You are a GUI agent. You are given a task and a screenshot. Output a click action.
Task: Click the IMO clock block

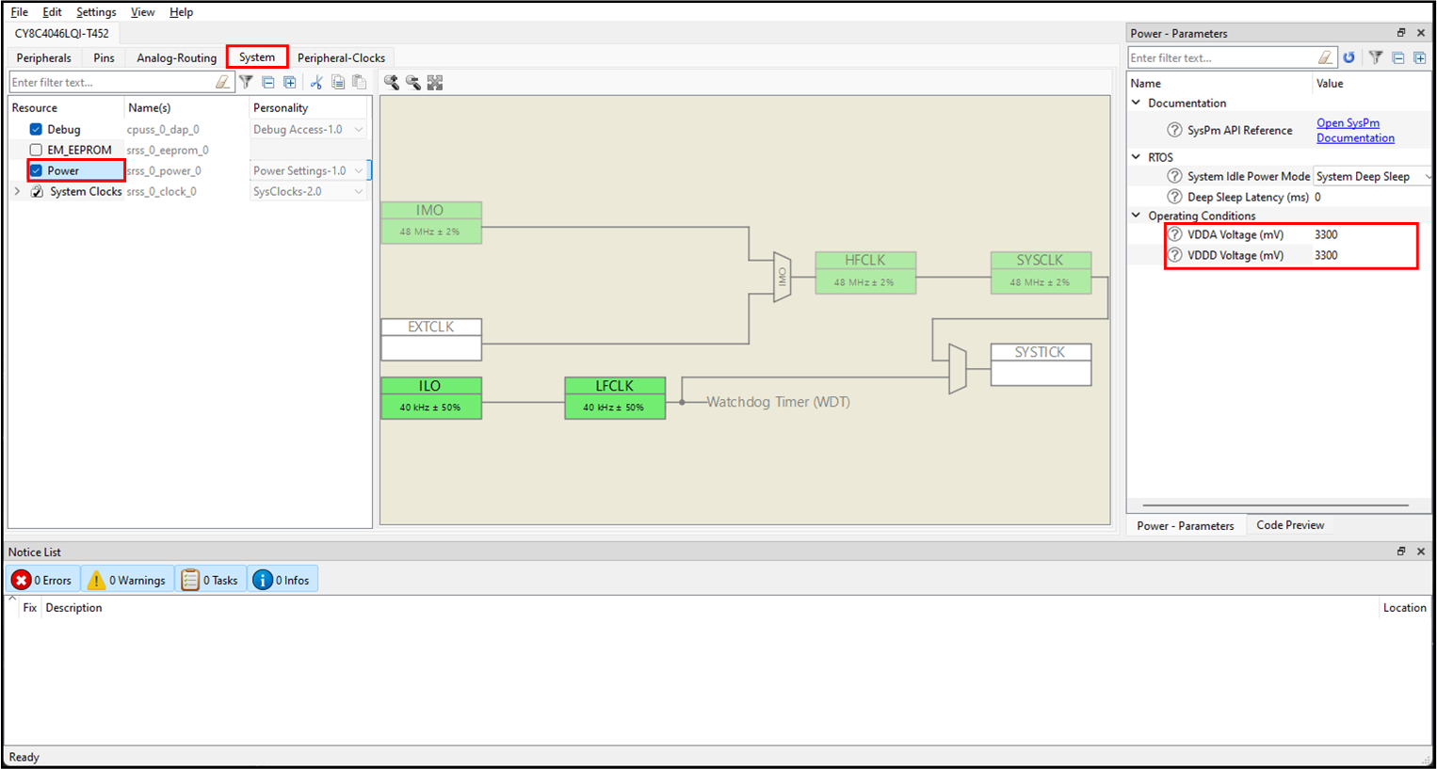pos(431,222)
